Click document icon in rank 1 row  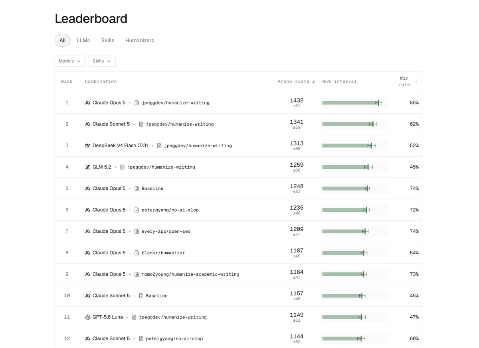click(137, 102)
